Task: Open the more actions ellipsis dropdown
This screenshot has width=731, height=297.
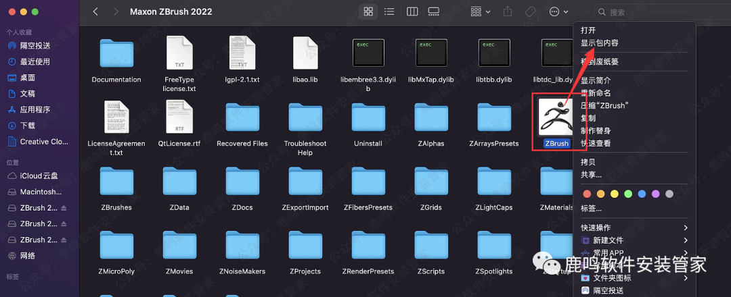Action: tap(558, 11)
